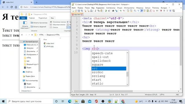Open OneDrive in Explorer sidebar
The width and height of the screenshot is (185, 104).
28,72
